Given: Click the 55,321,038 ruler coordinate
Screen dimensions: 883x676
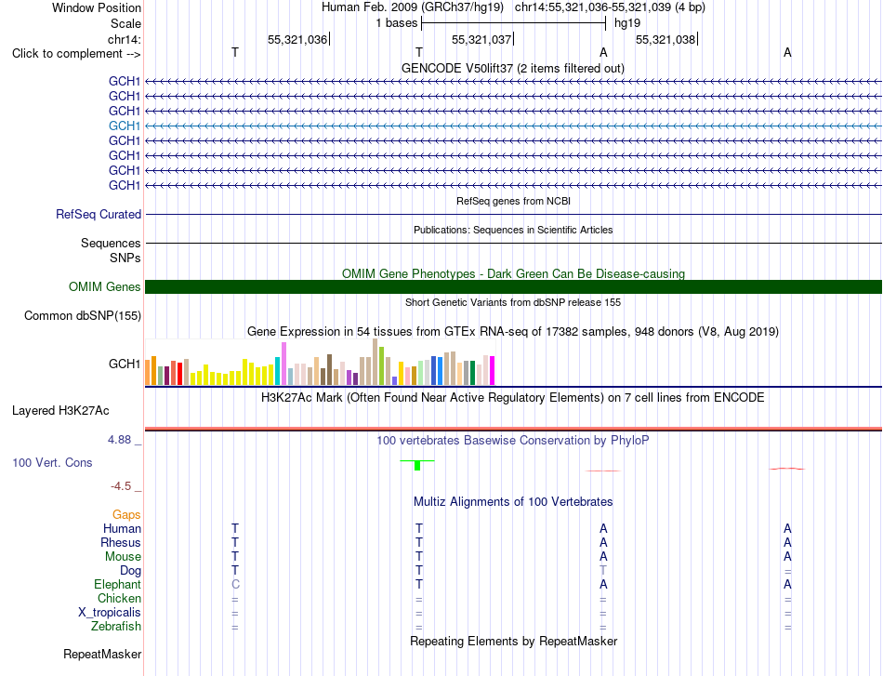Looking at the screenshot, I should (x=666, y=39).
